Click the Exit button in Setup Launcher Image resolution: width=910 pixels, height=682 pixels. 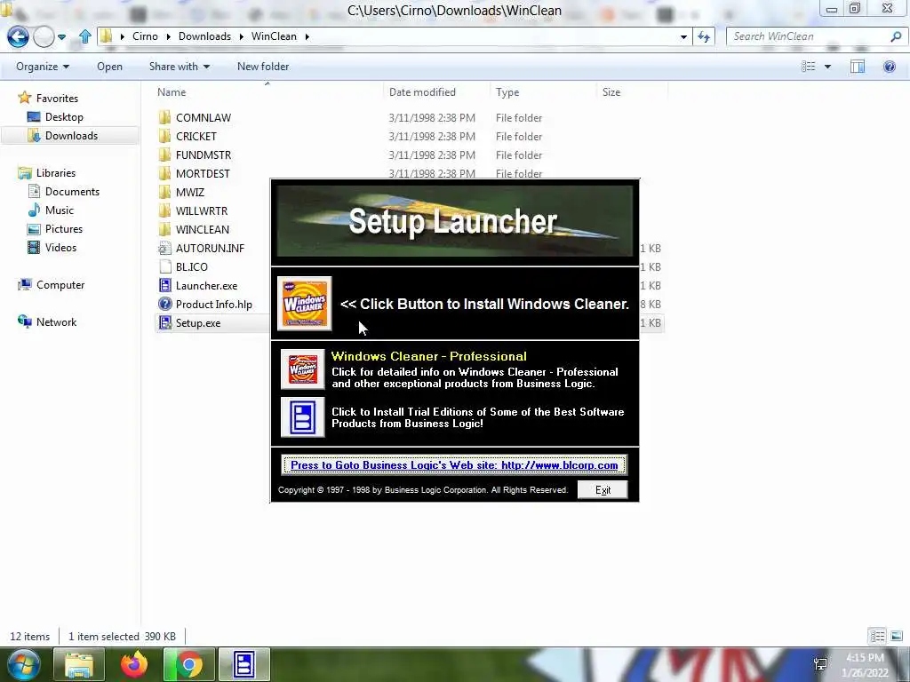pyautogui.click(x=603, y=490)
